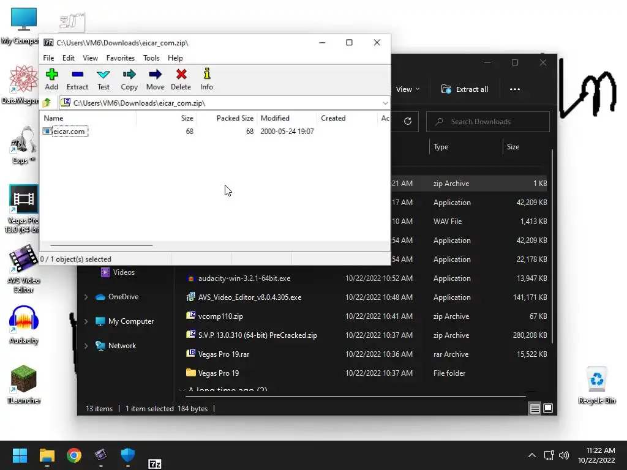Switch Explorer to large thumbnails view icon
Viewport: 627px width, 470px height.
[548, 408]
